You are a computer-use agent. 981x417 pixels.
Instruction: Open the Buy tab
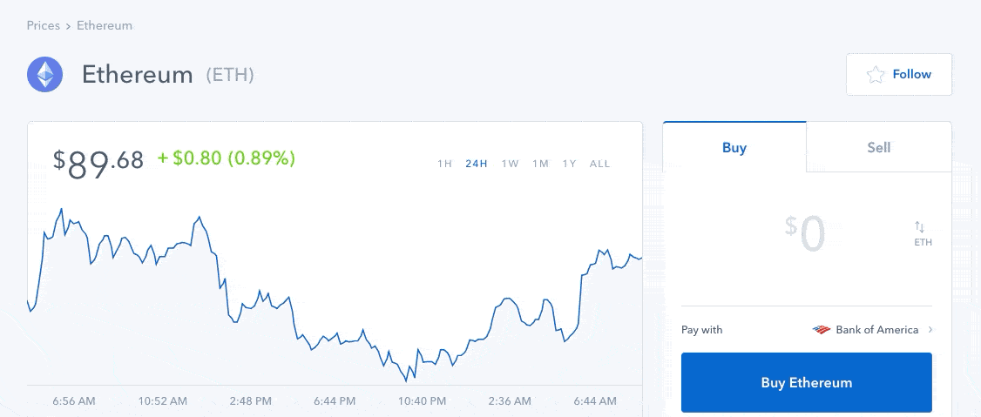734,147
